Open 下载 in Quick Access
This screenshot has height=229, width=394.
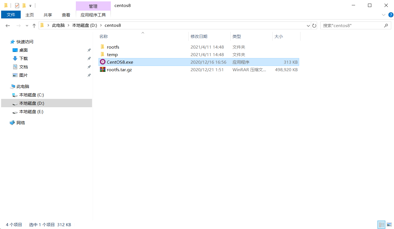[x=24, y=59]
